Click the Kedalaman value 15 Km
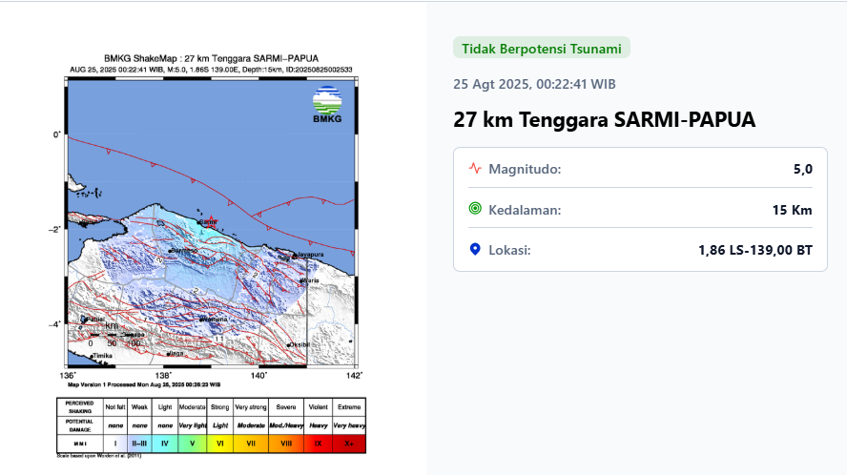 pos(792,210)
